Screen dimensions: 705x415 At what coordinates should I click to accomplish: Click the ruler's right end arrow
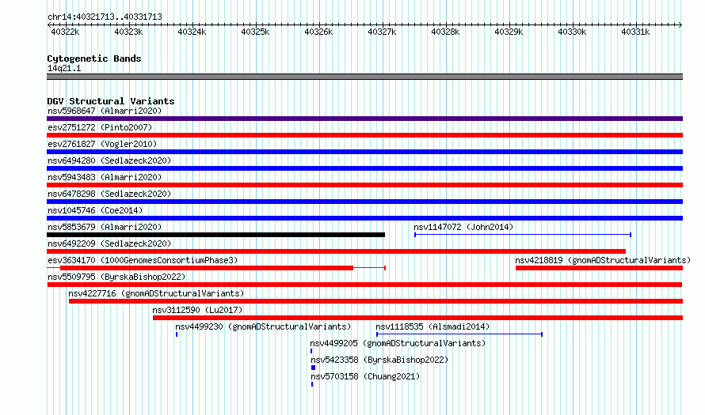pos(680,25)
